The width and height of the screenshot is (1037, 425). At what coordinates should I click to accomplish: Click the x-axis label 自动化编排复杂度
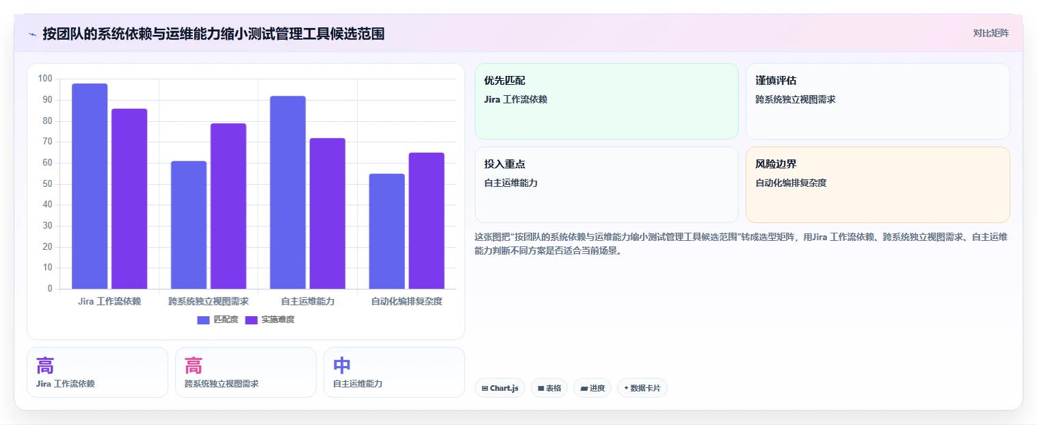tap(407, 301)
